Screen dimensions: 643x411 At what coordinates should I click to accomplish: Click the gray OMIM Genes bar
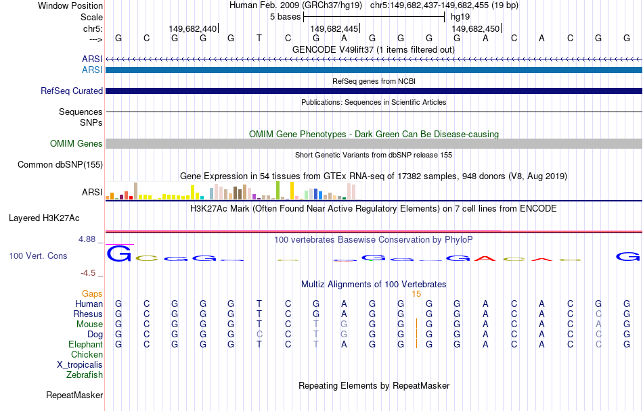374,143
